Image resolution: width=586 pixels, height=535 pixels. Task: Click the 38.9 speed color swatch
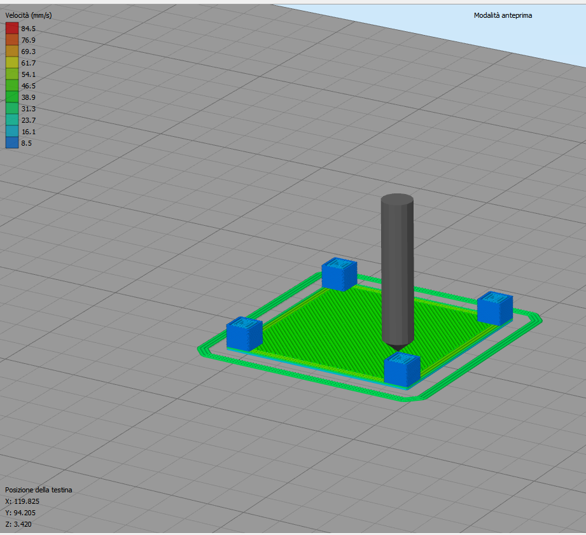tap(12, 97)
